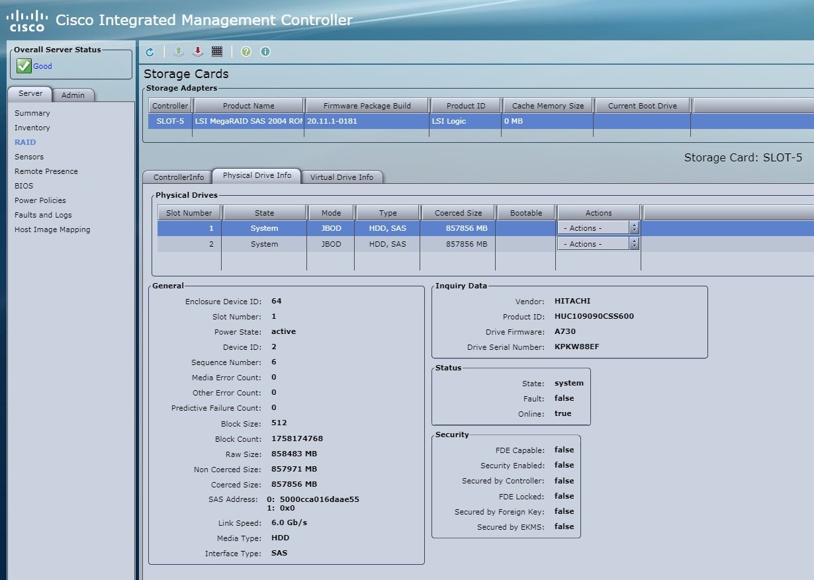Open Sensors in the left navigation

click(x=29, y=157)
